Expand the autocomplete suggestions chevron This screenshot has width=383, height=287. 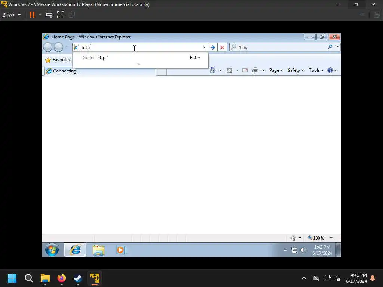click(x=139, y=64)
